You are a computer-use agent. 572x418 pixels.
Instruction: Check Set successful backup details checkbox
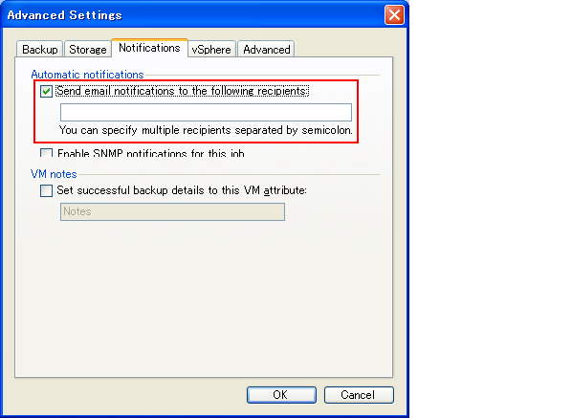click(46, 190)
